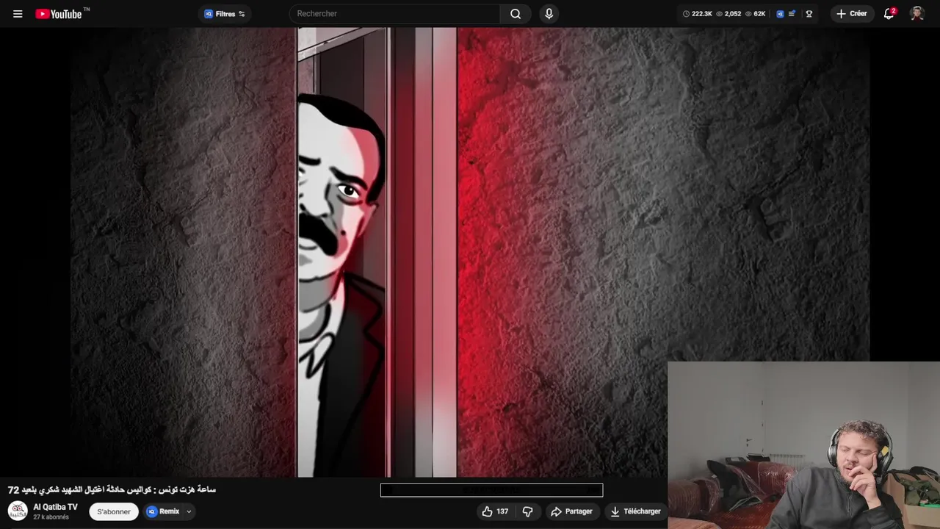
Task: Click the 62K views stat
Action: tap(755, 14)
